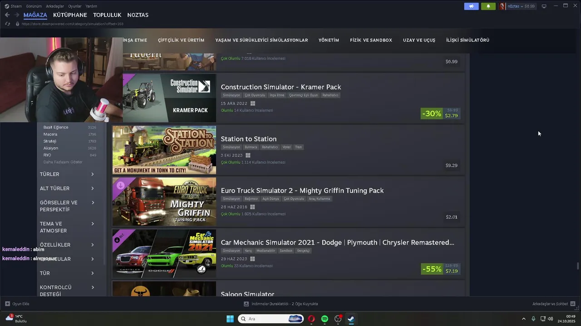Click the Windows taskbar search box

click(271, 319)
